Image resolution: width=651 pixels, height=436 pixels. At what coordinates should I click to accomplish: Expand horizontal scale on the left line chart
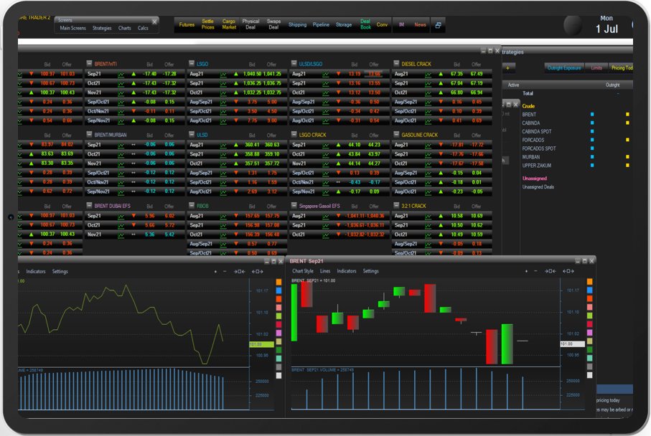coord(258,272)
